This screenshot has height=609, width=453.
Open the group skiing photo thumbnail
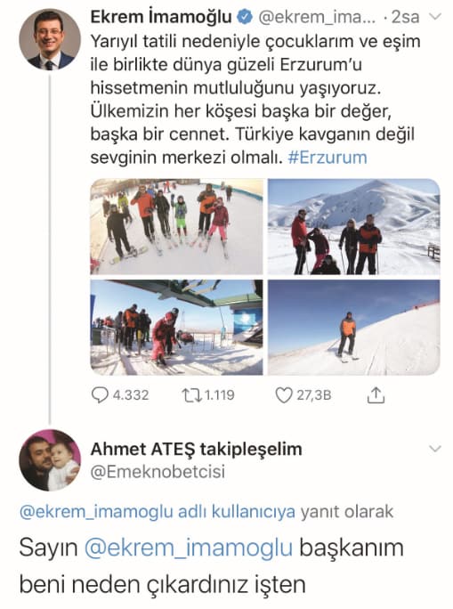[176, 226]
